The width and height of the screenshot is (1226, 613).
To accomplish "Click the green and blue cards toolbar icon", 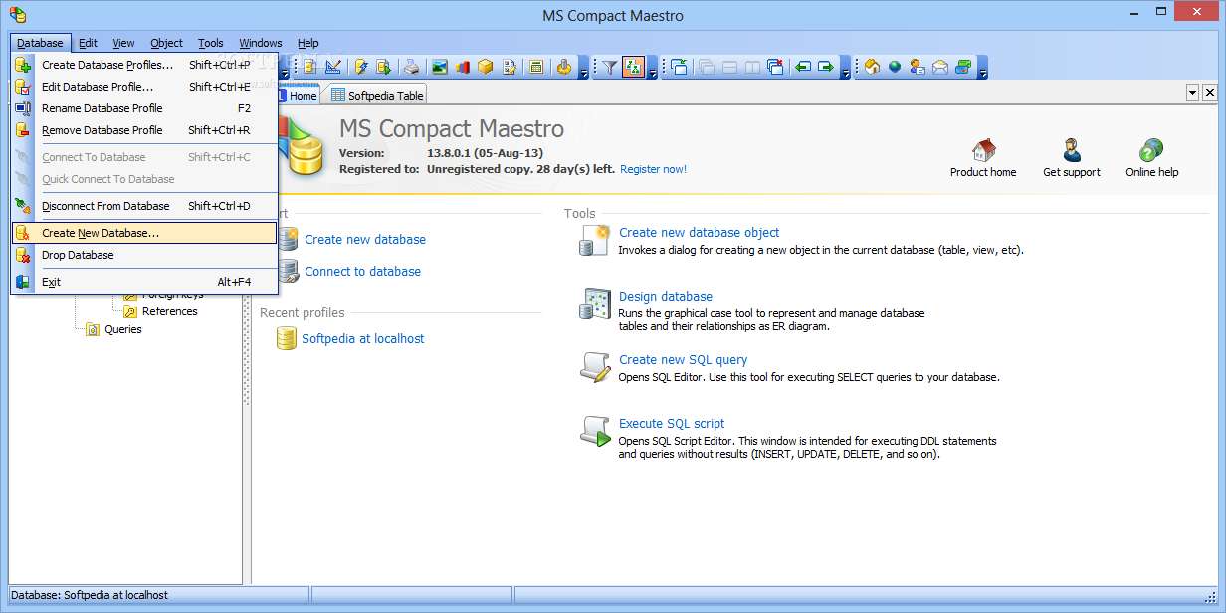I will click(x=963, y=67).
